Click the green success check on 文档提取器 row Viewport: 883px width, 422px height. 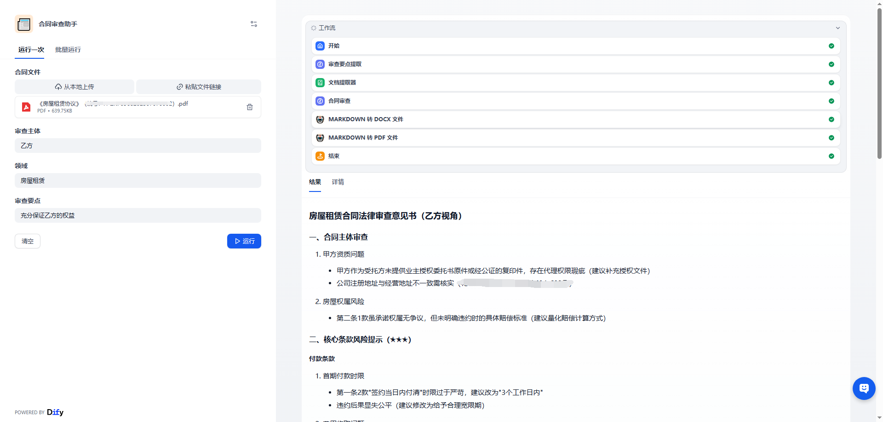point(831,83)
